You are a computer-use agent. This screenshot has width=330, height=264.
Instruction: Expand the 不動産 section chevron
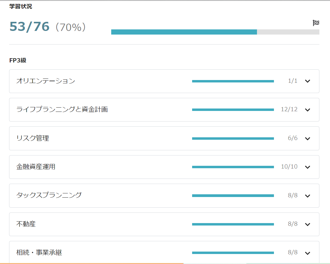click(x=308, y=224)
